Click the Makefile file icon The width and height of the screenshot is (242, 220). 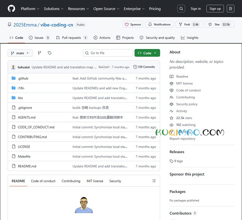[13, 156]
